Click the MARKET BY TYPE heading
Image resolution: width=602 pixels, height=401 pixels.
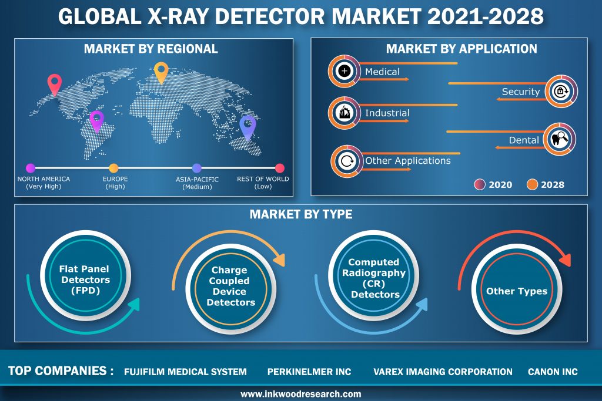coord(301,214)
